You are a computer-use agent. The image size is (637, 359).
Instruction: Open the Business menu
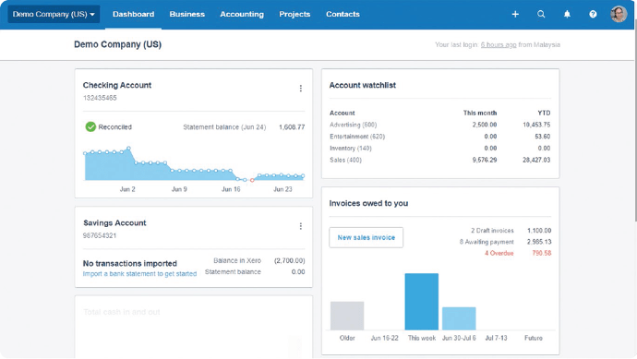[186, 14]
